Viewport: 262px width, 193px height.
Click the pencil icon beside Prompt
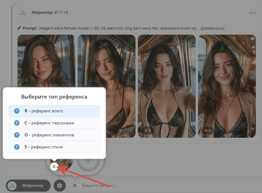[x=19, y=28]
